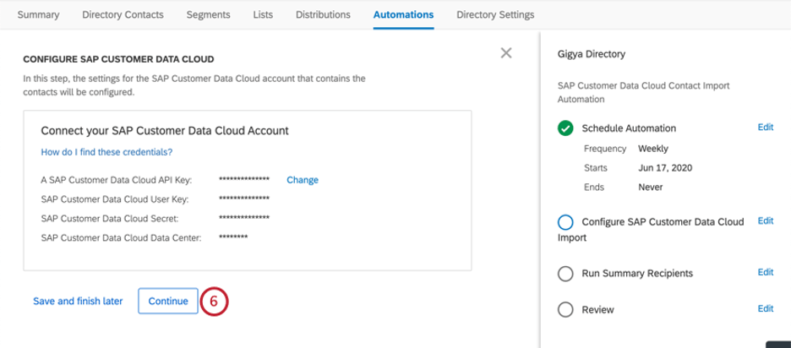Edit the Run Summary Recipients step
The height and width of the screenshot is (348, 791).
click(x=766, y=272)
